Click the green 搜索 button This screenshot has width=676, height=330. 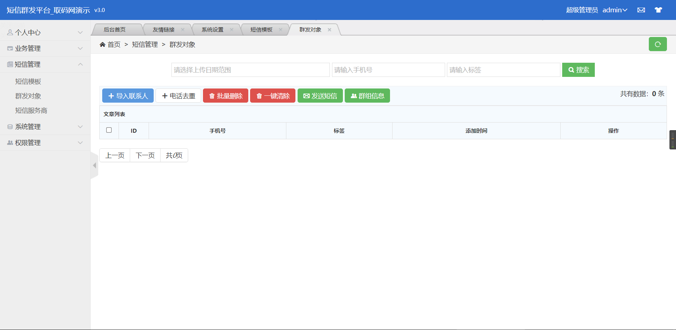point(578,70)
